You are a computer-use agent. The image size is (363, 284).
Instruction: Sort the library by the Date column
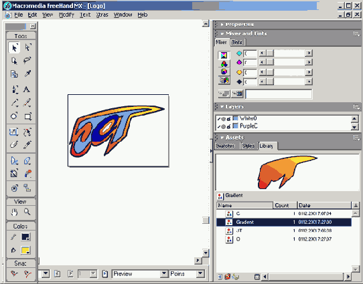click(324, 205)
